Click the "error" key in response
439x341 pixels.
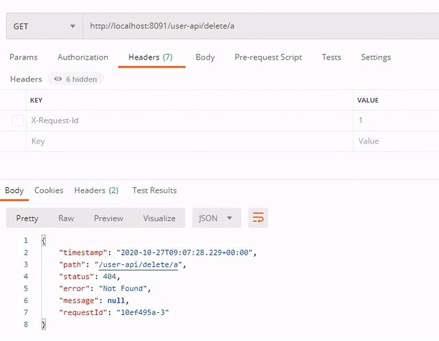click(74, 289)
